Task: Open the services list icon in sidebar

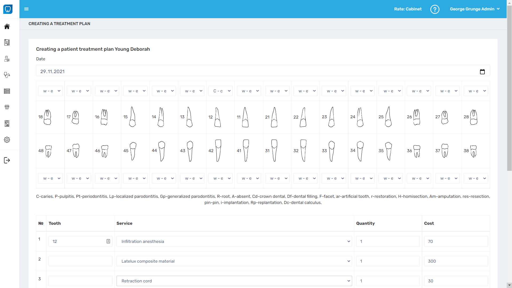Action: pyautogui.click(x=7, y=91)
